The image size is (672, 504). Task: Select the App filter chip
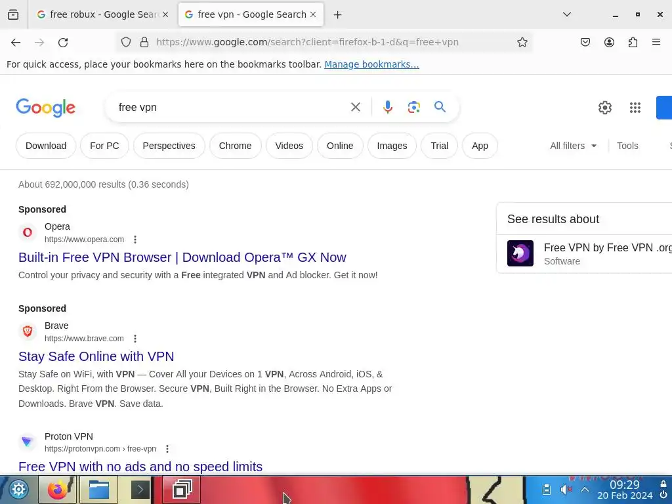pyautogui.click(x=480, y=146)
